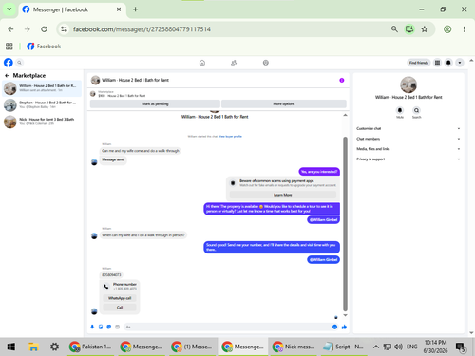Open File Explorer from the taskbar
The height and width of the screenshot is (356, 475).
click(x=33, y=347)
